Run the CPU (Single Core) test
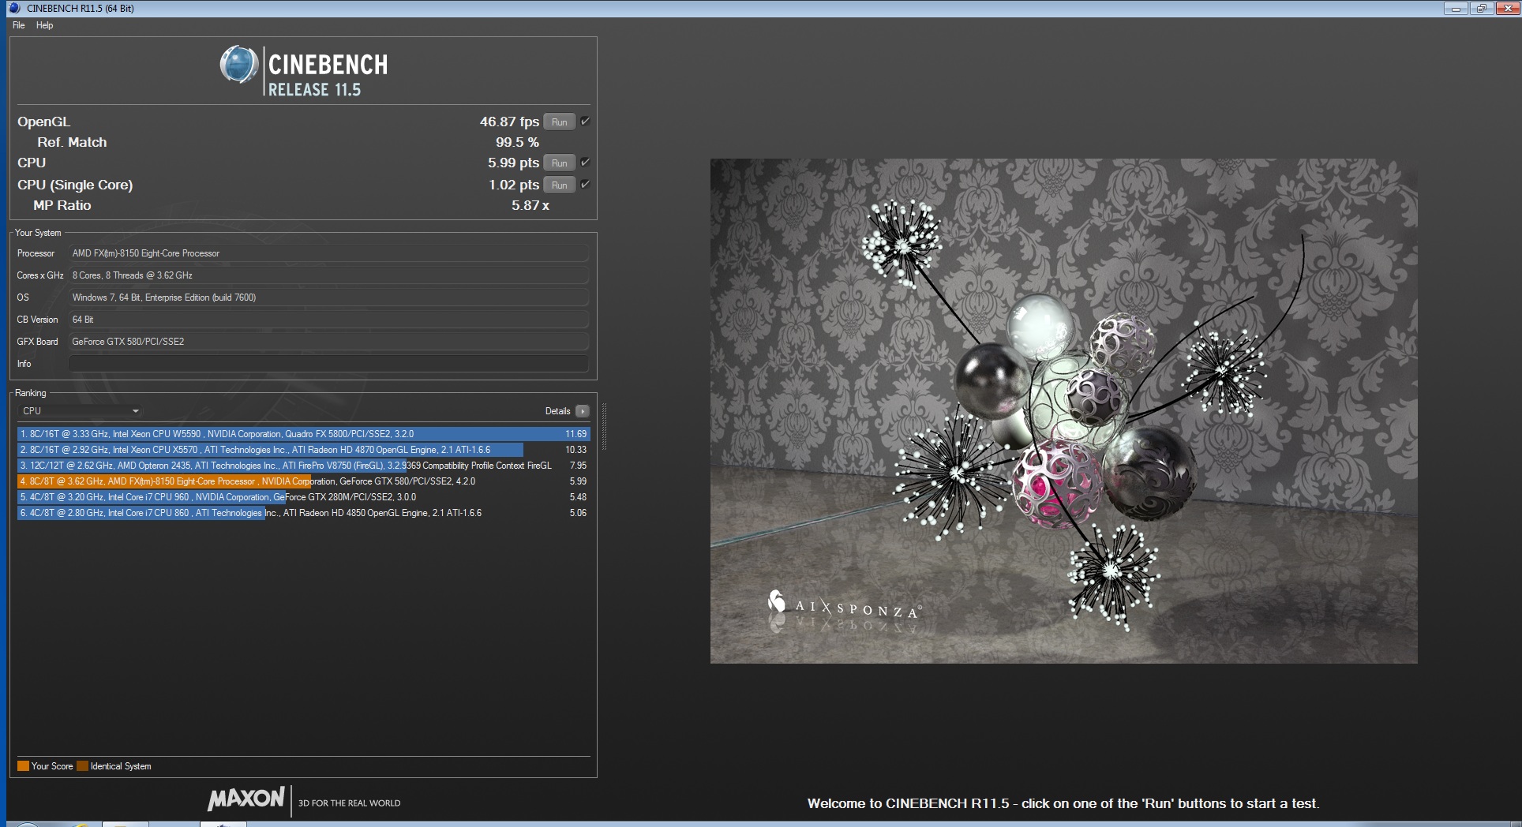Viewport: 1522px width, 827px height. click(559, 185)
